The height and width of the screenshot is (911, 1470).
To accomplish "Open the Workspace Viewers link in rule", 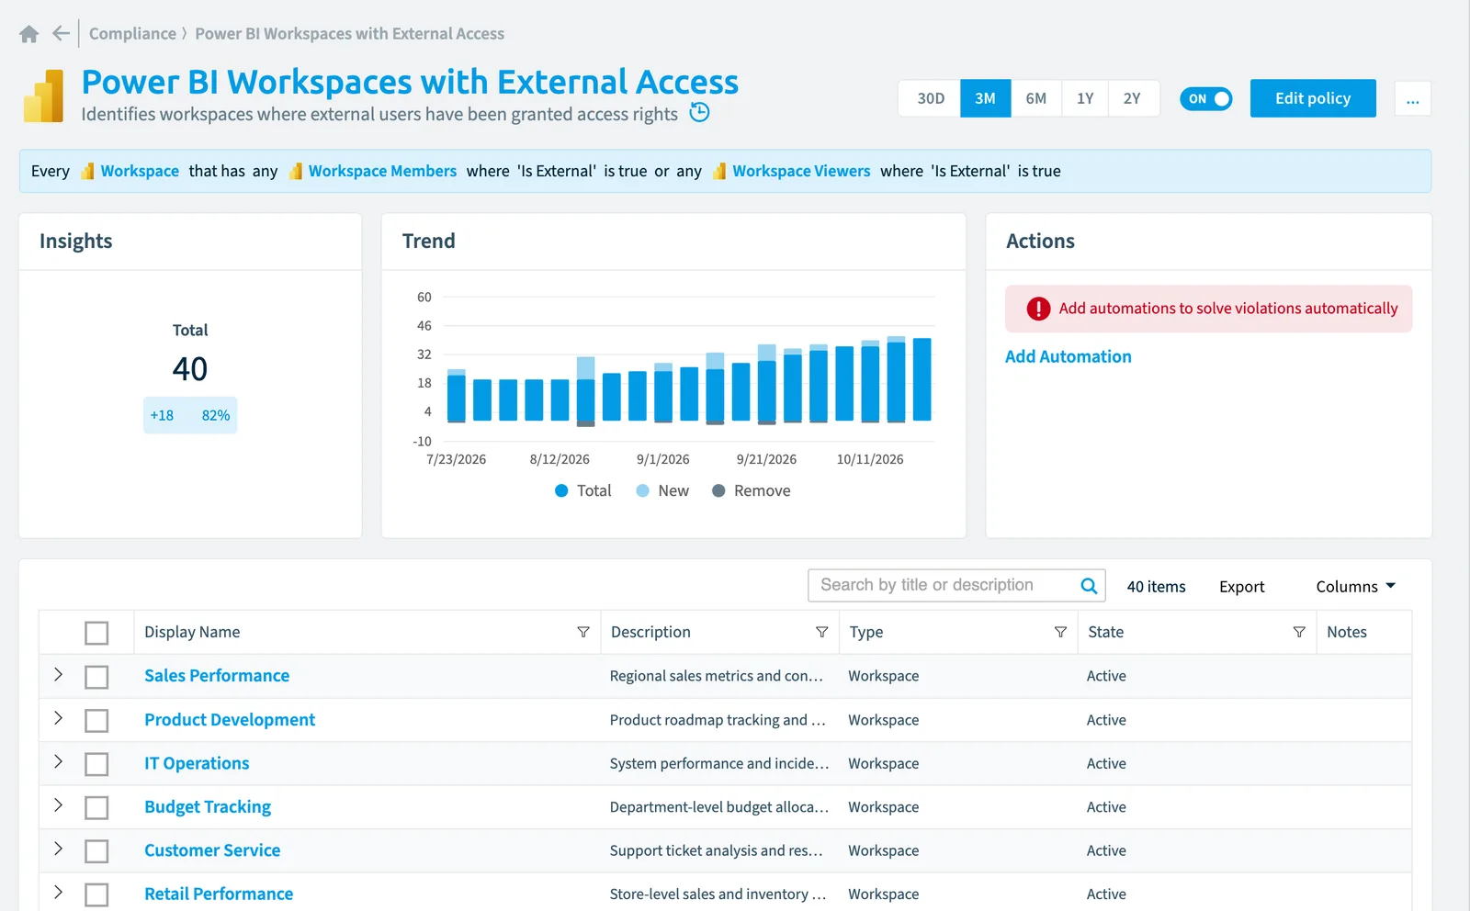I will coord(801,171).
